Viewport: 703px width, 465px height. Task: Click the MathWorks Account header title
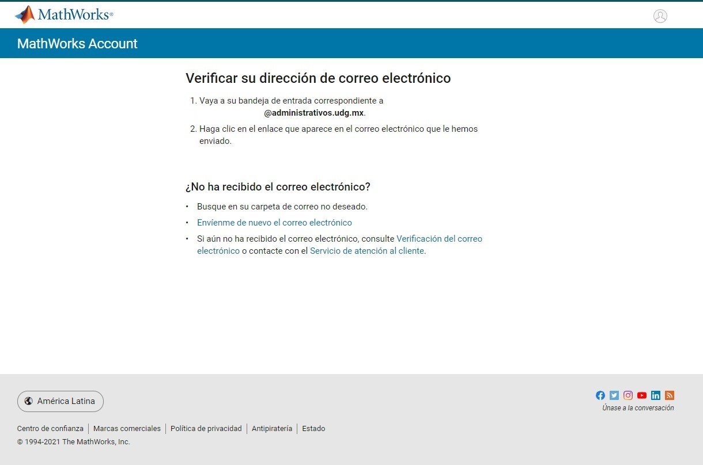click(x=77, y=44)
